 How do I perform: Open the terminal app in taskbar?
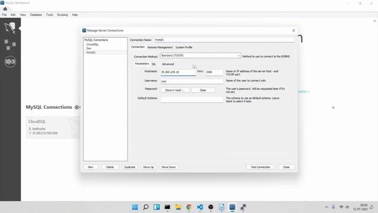pos(167,207)
